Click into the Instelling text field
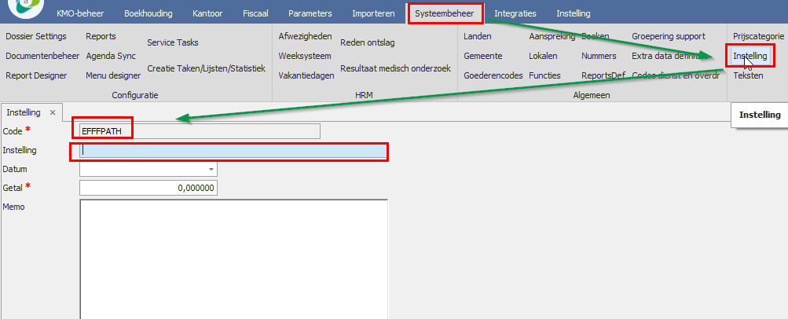The height and width of the screenshot is (319, 788). pos(233,151)
